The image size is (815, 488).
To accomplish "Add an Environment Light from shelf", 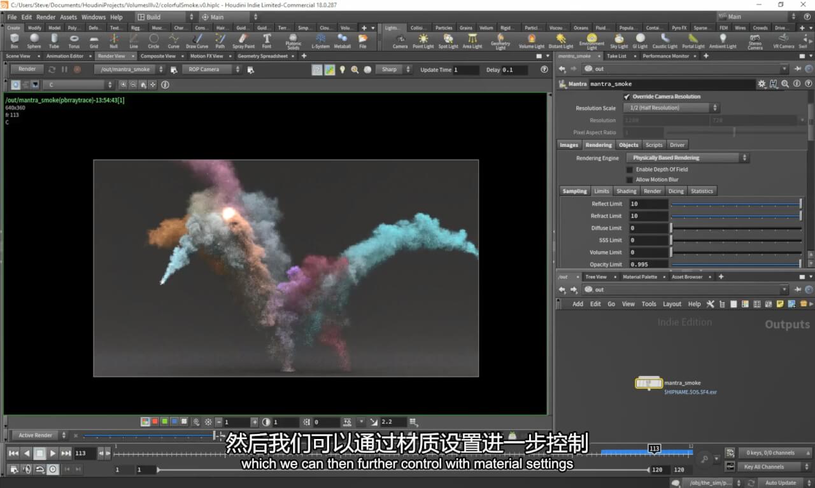I will click(x=592, y=42).
